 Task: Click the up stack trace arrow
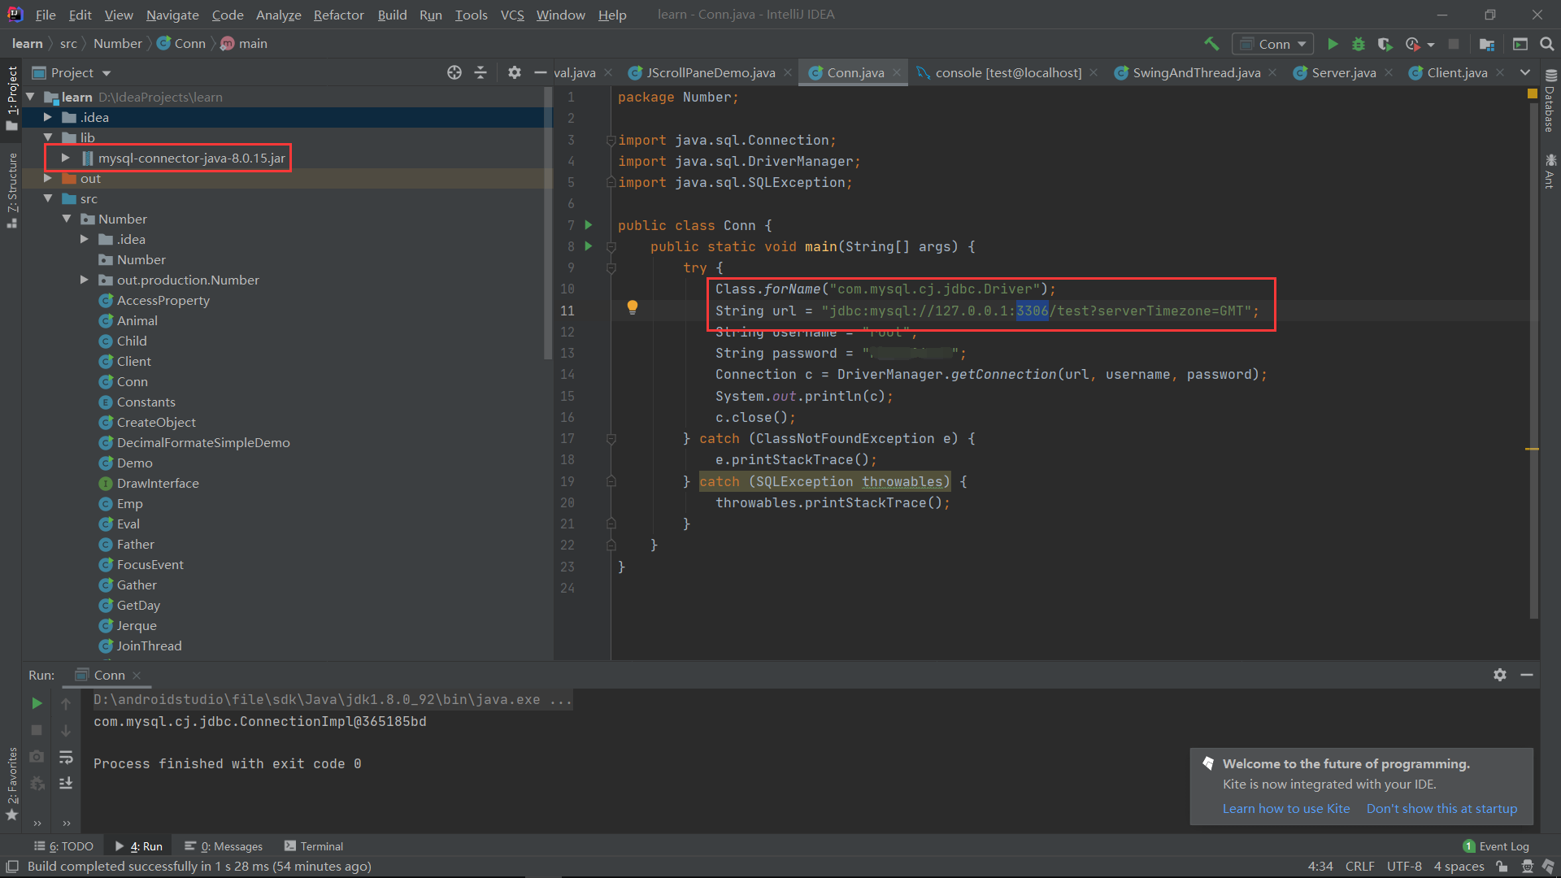[x=66, y=703]
